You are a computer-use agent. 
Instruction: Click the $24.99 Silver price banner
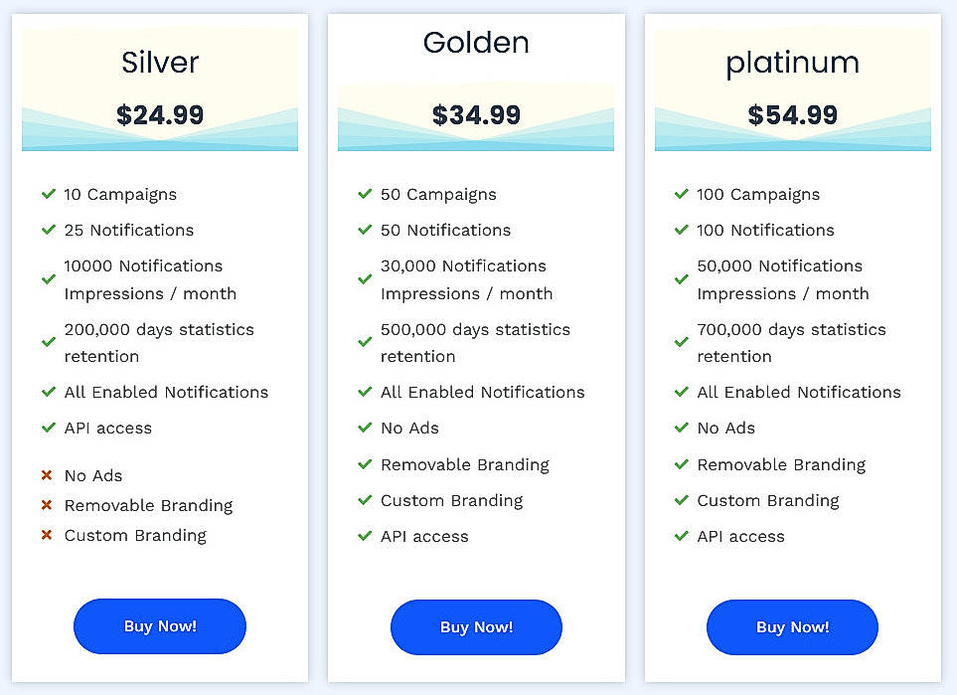(159, 114)
